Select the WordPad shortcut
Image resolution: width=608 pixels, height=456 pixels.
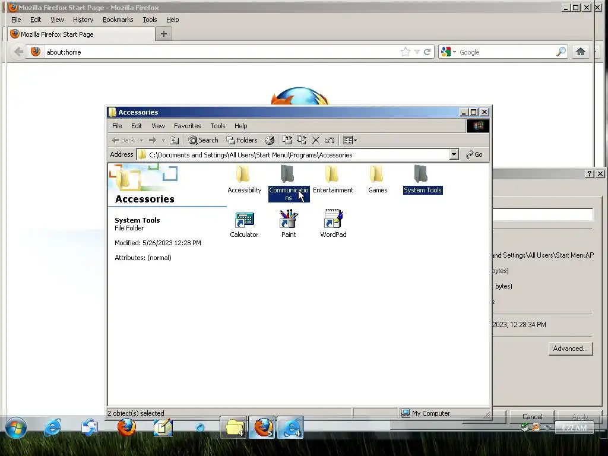pyautogui.click(x=333, y=224)
